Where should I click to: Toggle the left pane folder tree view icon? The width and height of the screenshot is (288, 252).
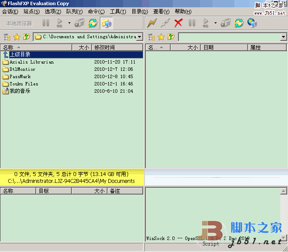pyautogui.click(x=7, y=37)
